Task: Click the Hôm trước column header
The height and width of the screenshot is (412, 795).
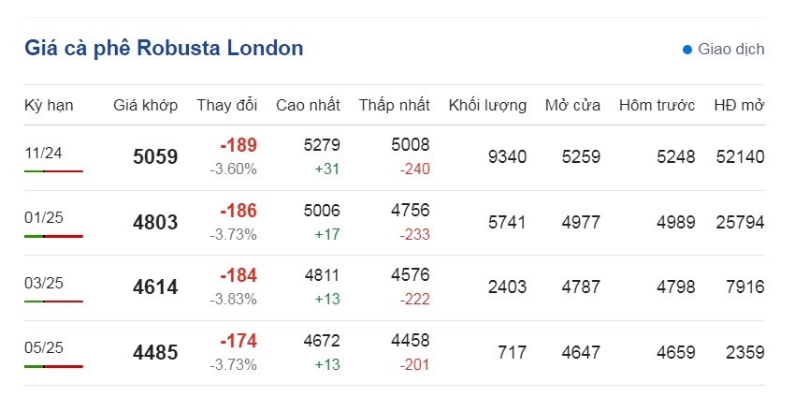Action: coord(657,105)
